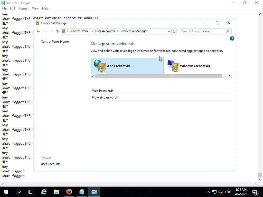Viewport: 263px width, 197px height.
Task: Open User Accounts under See also
Action: point(51,164)
